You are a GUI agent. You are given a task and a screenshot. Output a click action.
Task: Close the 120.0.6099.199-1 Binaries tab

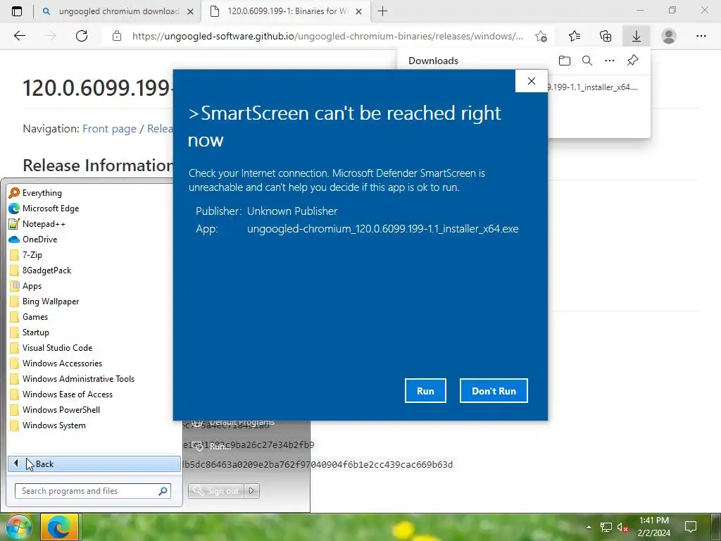[359, 11]
